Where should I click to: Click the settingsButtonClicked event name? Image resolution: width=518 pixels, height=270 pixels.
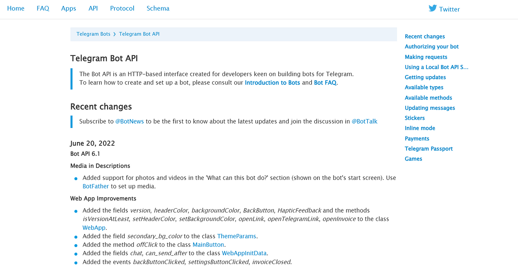pos(218,262)
